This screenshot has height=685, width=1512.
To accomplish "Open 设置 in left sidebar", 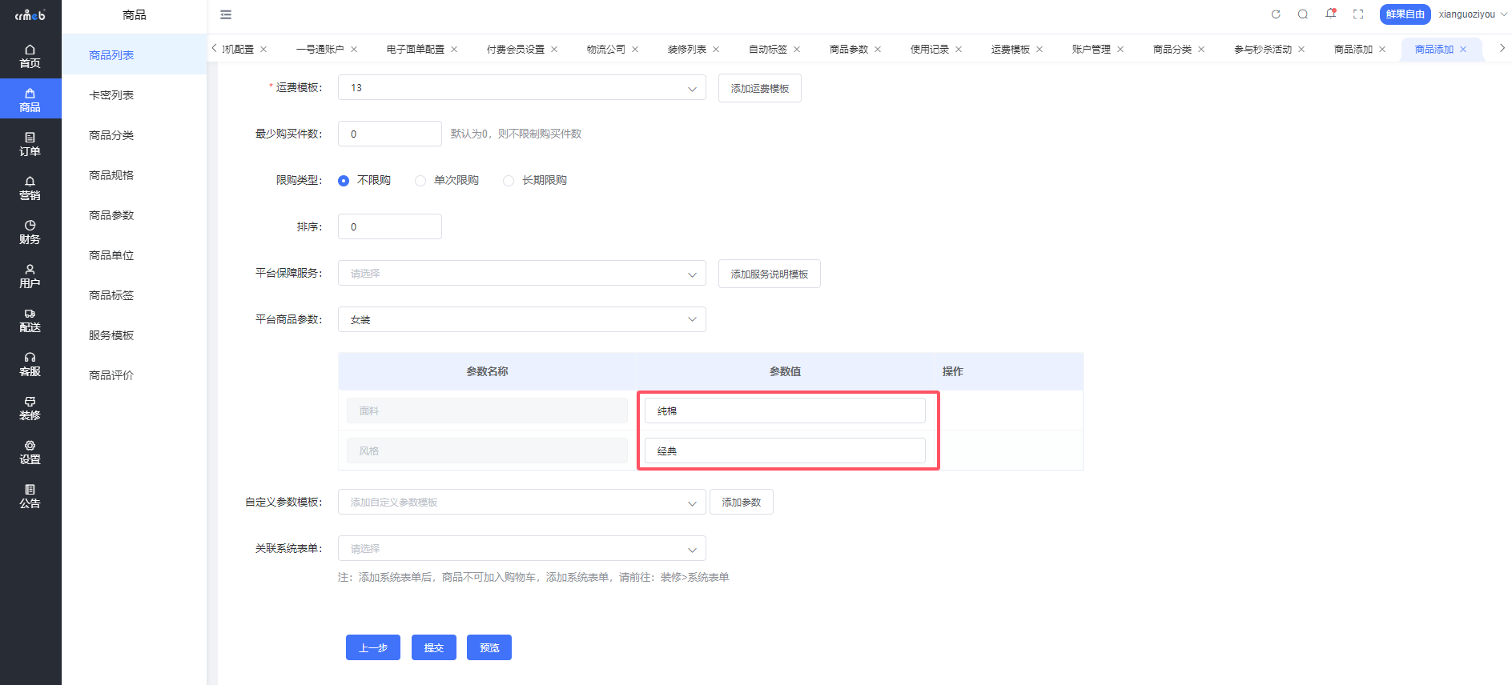I will [30, 451].
